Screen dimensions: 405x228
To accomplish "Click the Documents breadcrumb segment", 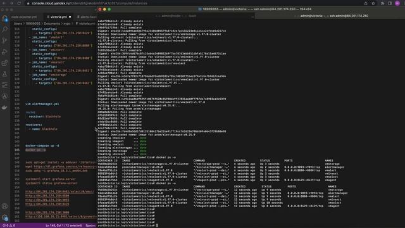I will pyautogui.click(x=52, y=23).
